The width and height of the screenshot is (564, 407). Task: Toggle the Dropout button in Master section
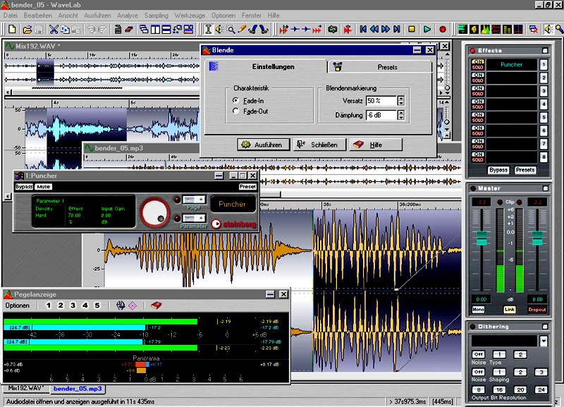537,310
